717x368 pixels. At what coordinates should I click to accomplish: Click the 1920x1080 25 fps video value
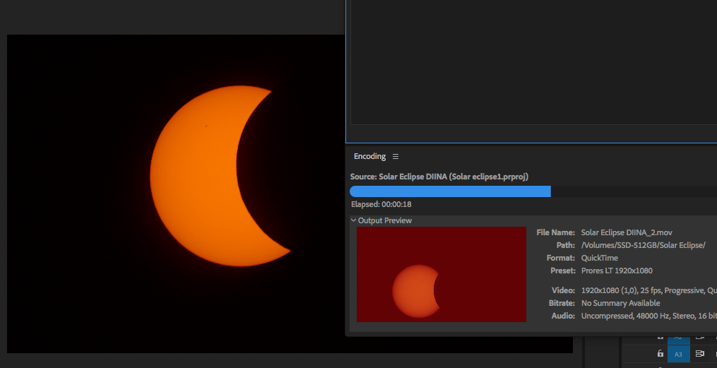649,290
